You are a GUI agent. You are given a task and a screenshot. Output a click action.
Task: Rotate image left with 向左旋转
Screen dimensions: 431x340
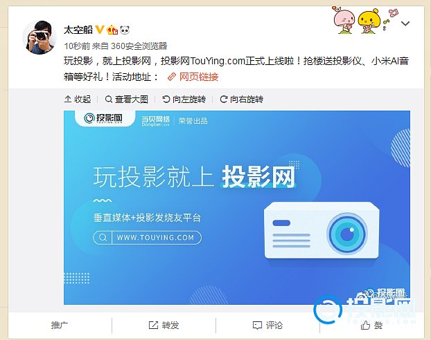point(184,99)
